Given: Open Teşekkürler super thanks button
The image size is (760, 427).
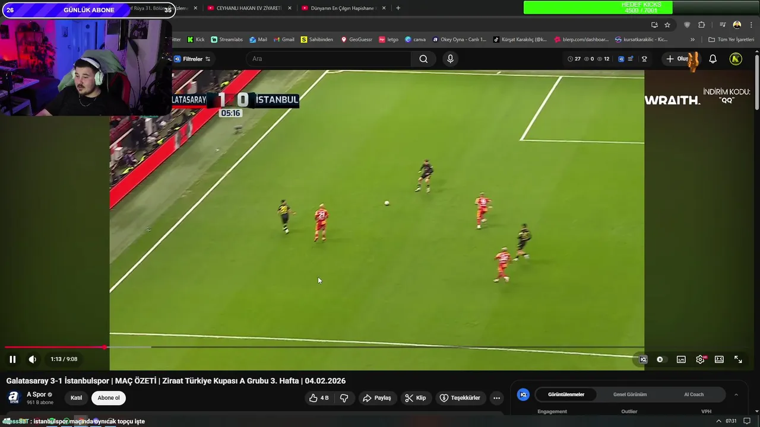Looking at the screenshot, I should 460,398.
